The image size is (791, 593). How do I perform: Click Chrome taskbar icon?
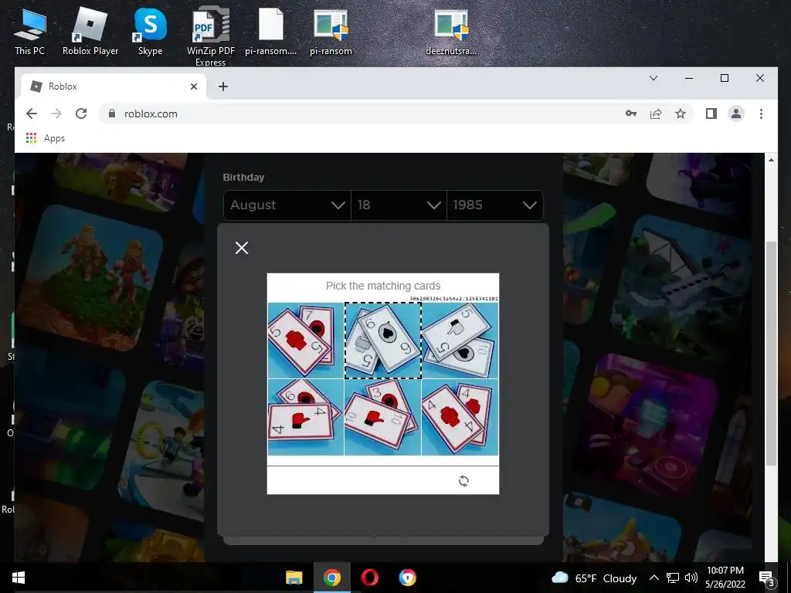click(332, 578)
